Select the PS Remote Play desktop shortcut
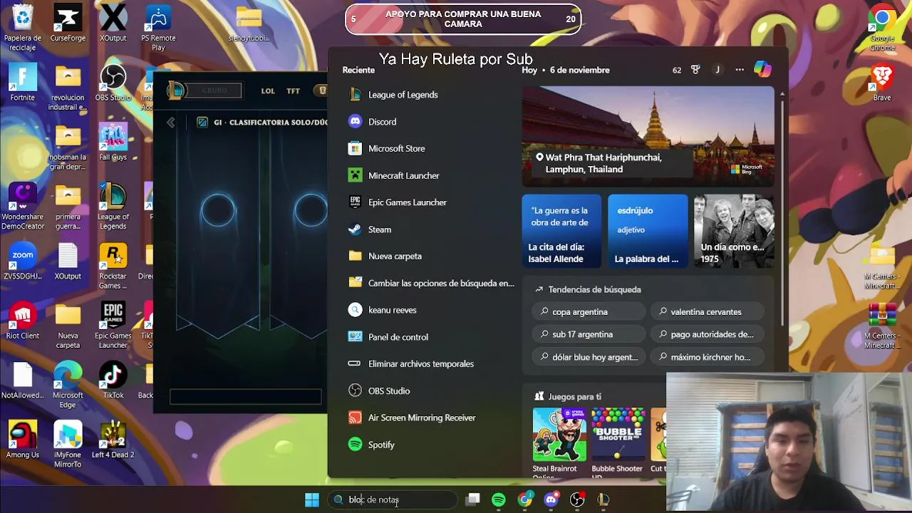Image resolution: width=912 pixels, height=513 pixels. [158, 28]
